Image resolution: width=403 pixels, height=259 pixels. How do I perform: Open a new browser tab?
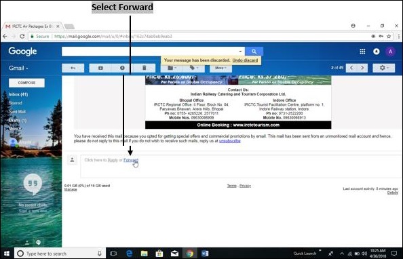(69, 26)
